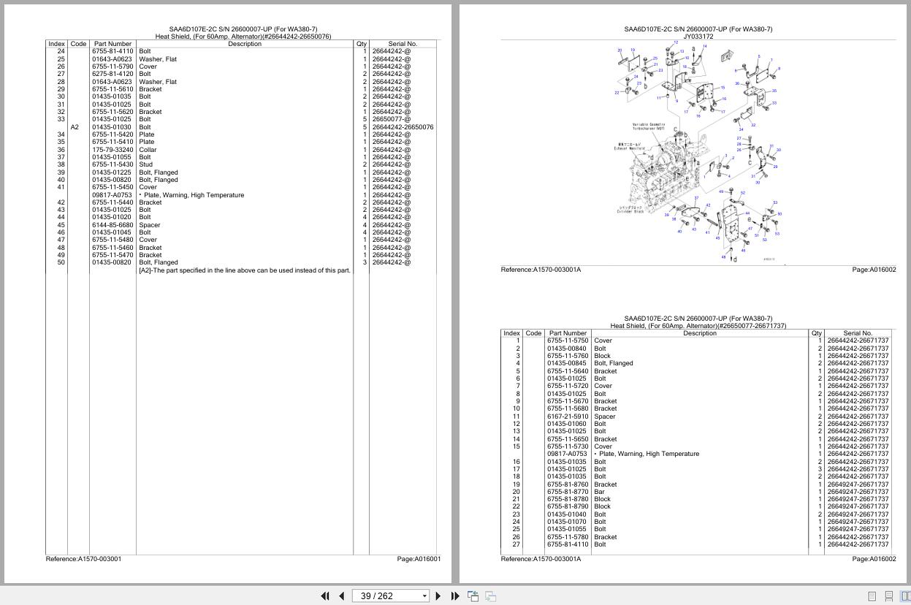Click part number 6755-81-8770 Bar
The width and height of the screenshot is (911, 605).
click(568, 492)
